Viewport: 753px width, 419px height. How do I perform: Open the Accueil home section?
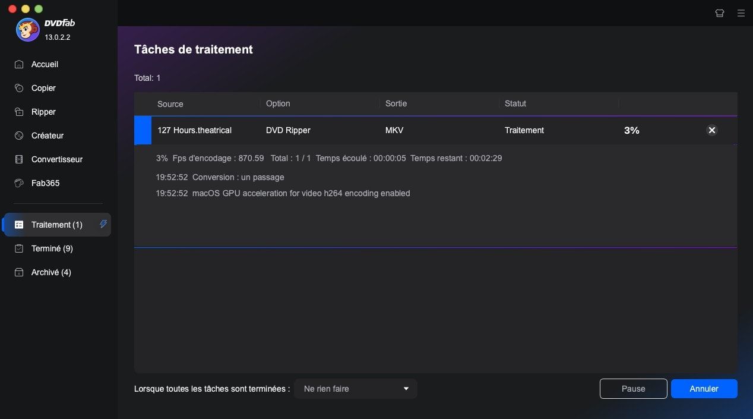pyautogui.click(x=45, y=64)
